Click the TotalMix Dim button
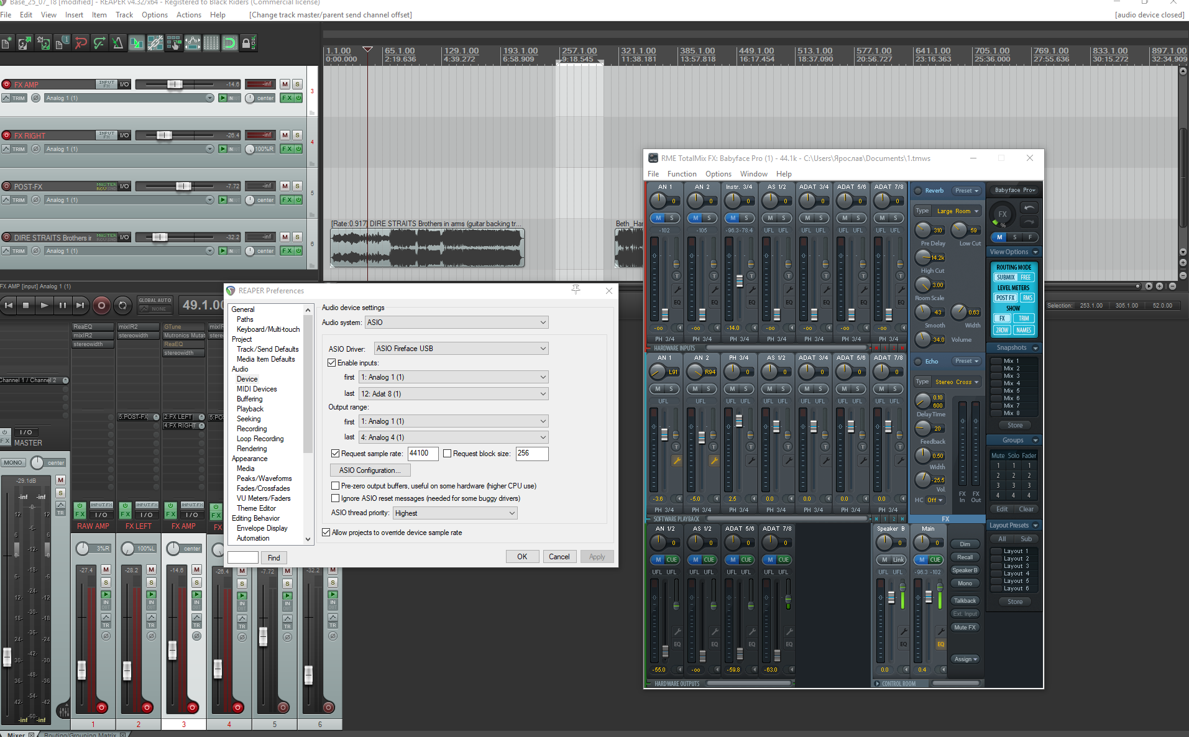 pyautogui.click(x=965, y=544)
